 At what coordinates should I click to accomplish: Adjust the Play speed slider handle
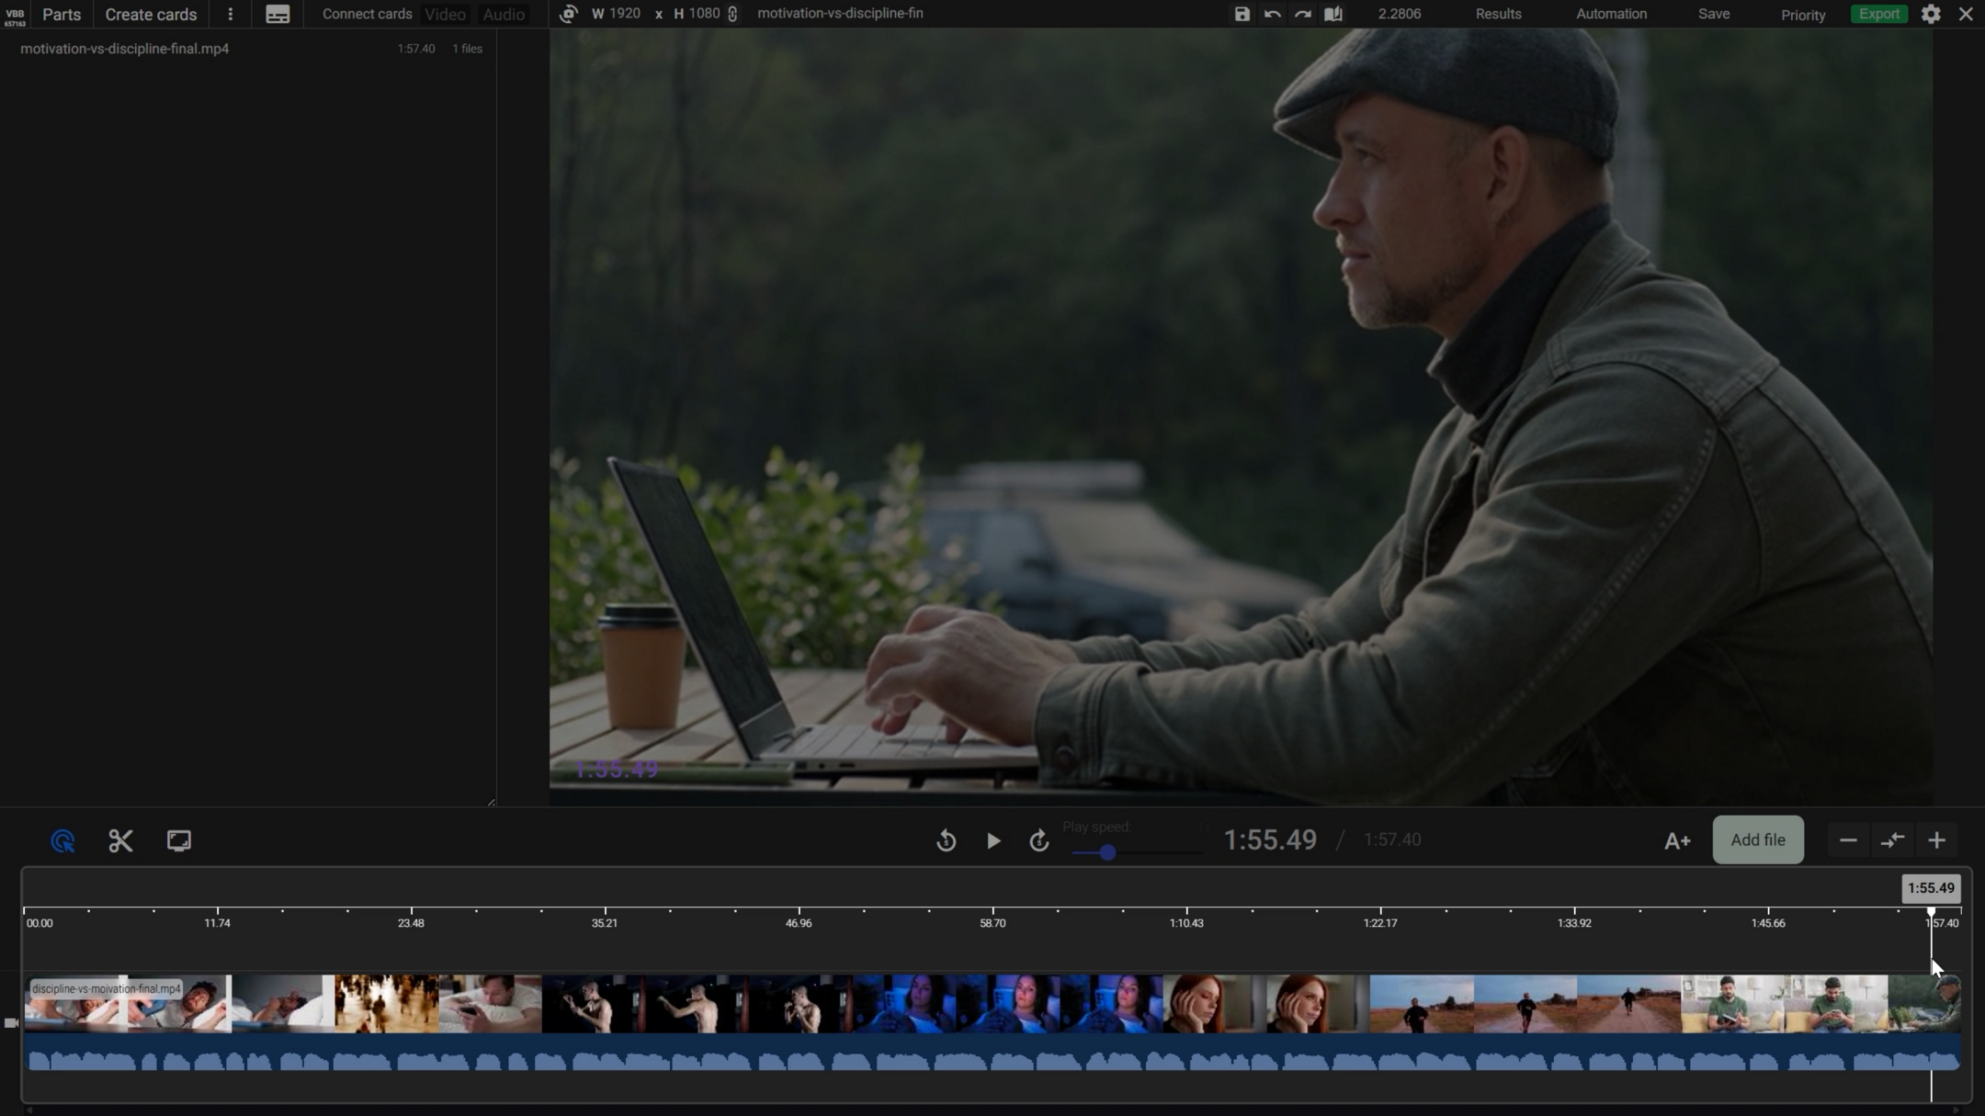pos(1107,852)
